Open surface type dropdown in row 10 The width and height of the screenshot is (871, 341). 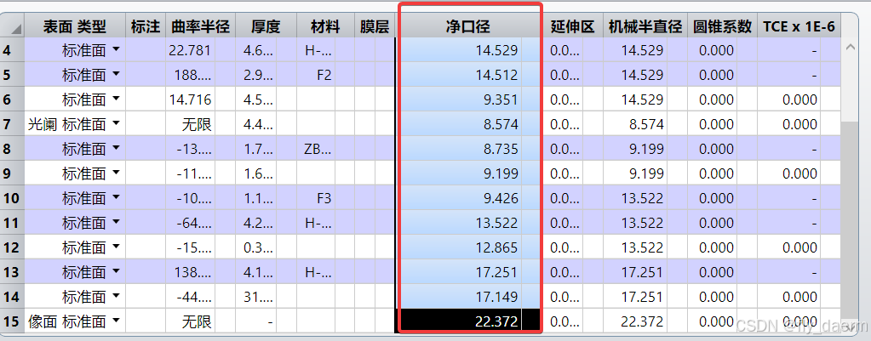tap(116, 197)
